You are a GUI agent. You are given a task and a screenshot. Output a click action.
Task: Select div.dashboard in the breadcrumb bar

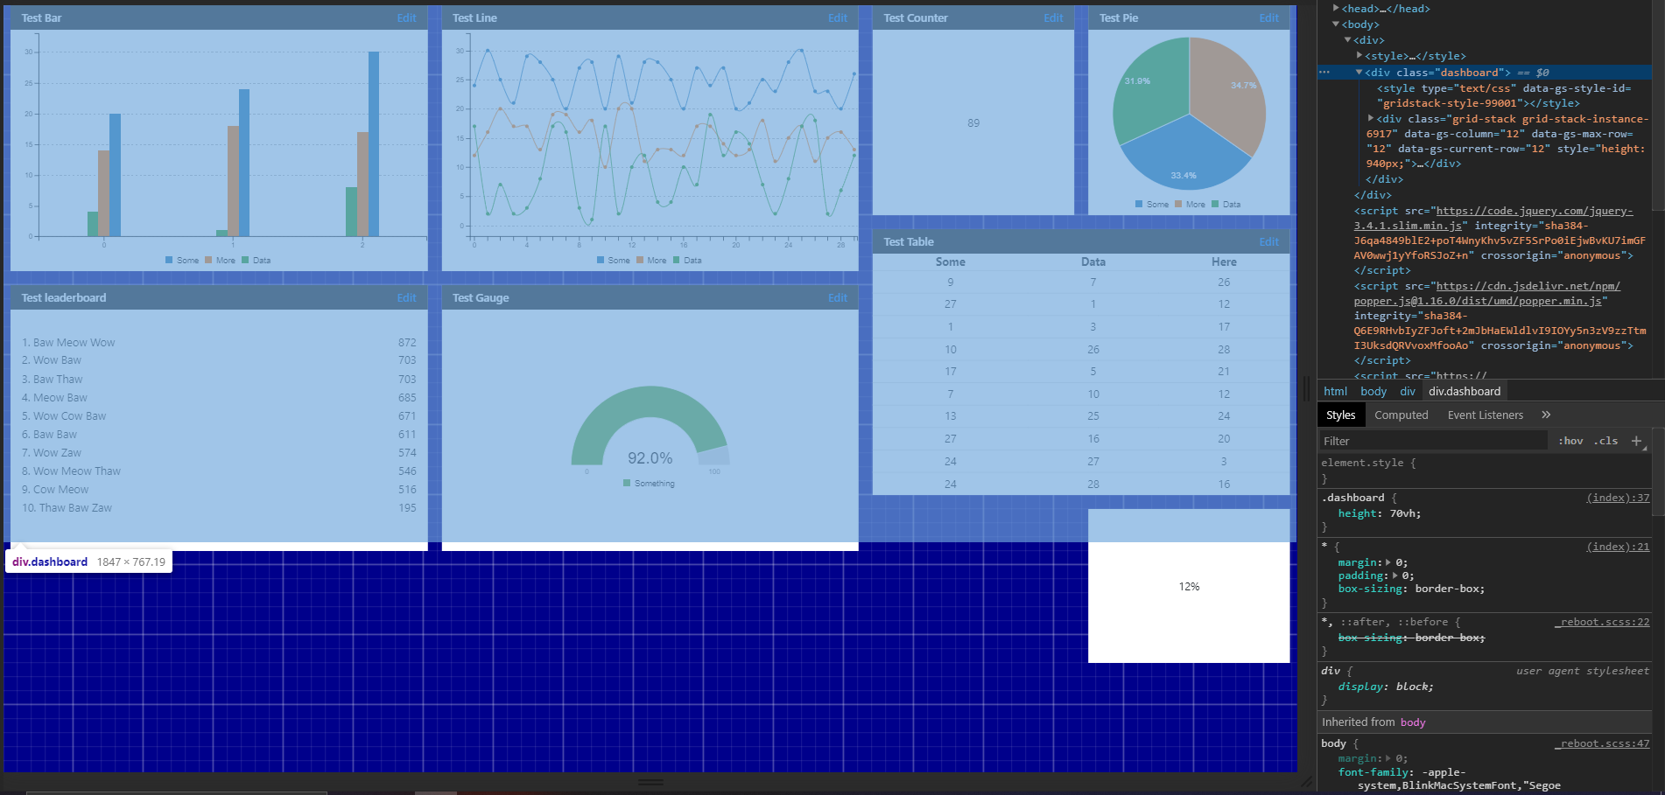[1464, 391]
